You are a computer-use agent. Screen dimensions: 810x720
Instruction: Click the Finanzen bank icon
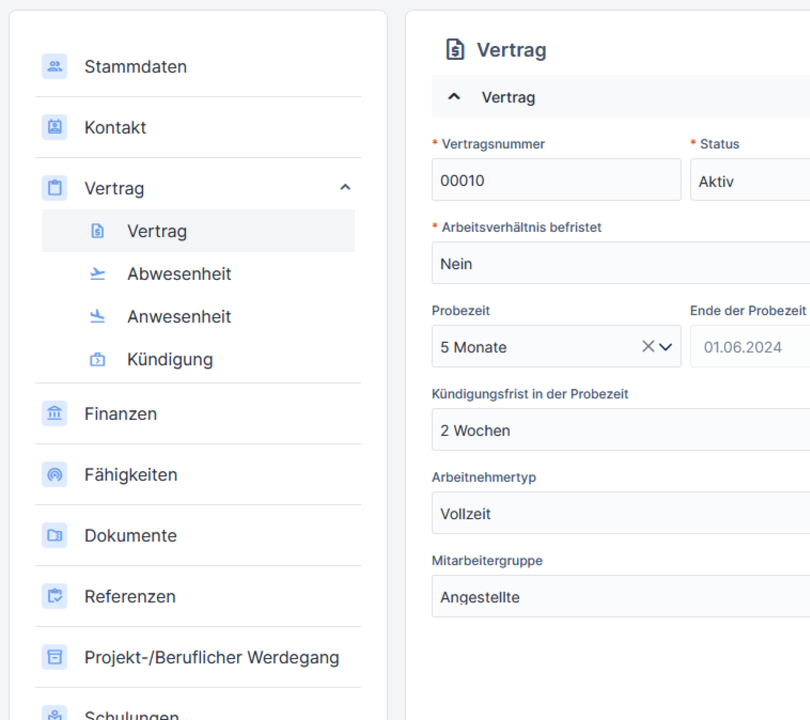click(x=54, y=413)
